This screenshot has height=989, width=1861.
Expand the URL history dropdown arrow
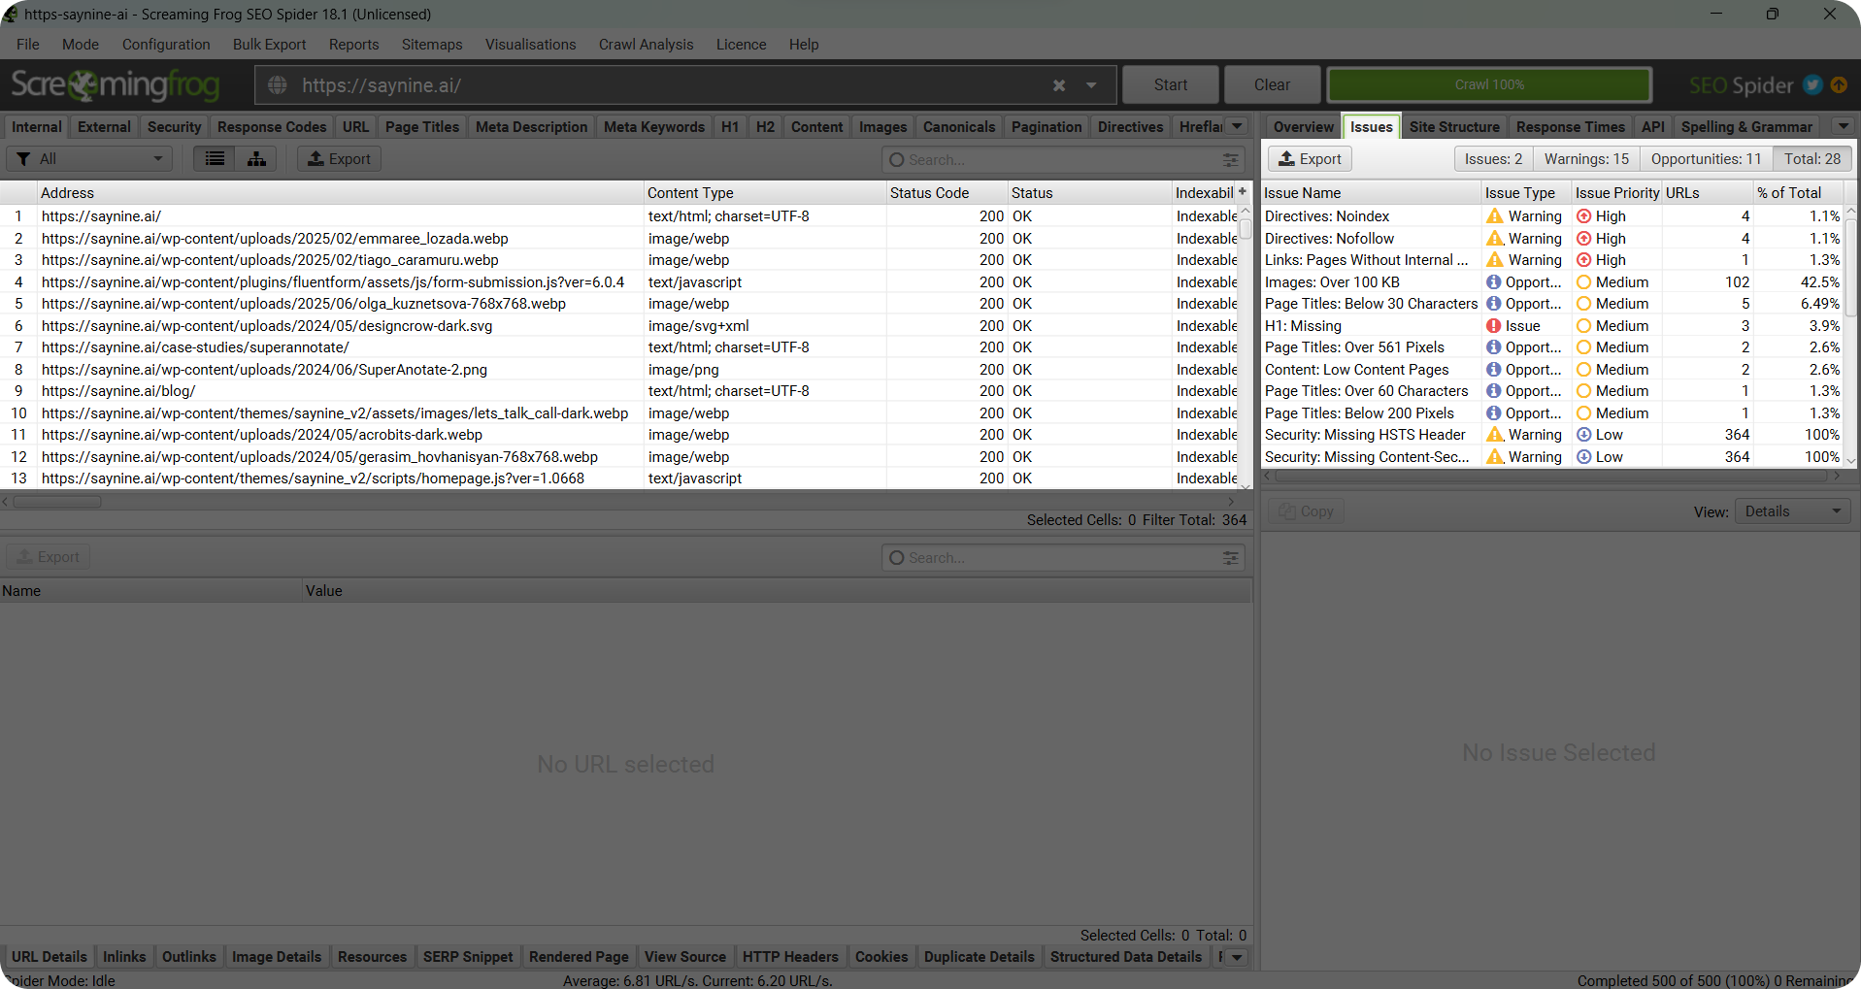click(1091, 85)
